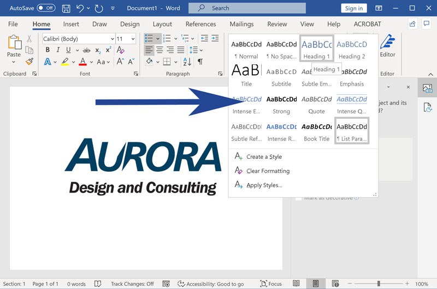Open the Layout tab
Image resolution: width=437 pixels, height=289 pixels.
click(x=162, y=24)
